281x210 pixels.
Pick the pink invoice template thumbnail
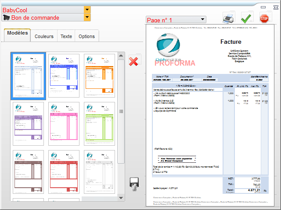coord(64,124)
